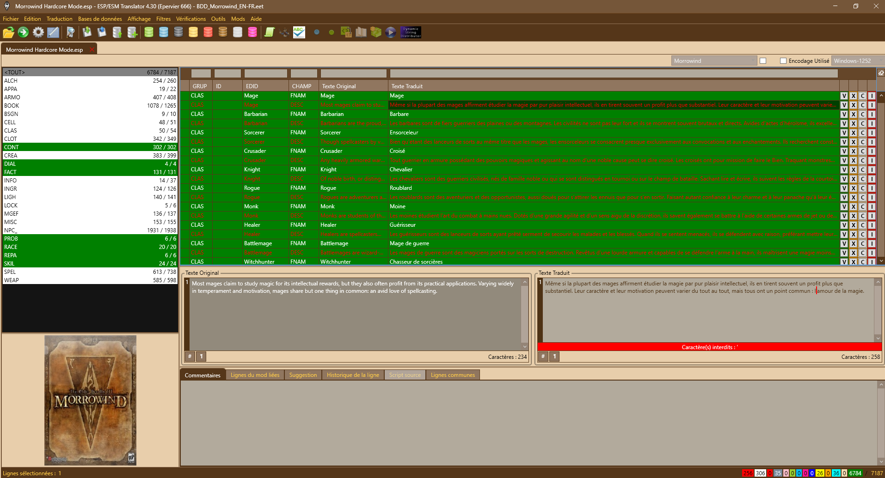Click the green scroll script icon
Viewport: 885px width, 478px height.
[269, 32]
